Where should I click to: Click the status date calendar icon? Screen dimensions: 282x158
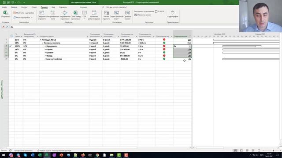[156, 11]
